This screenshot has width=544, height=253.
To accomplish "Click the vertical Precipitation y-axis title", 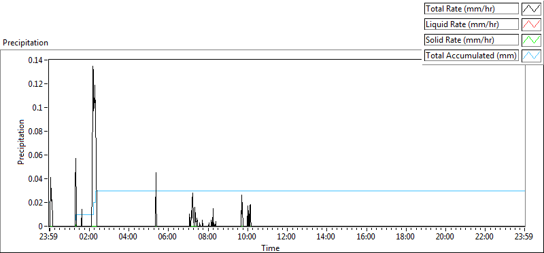I will (21, 142).
